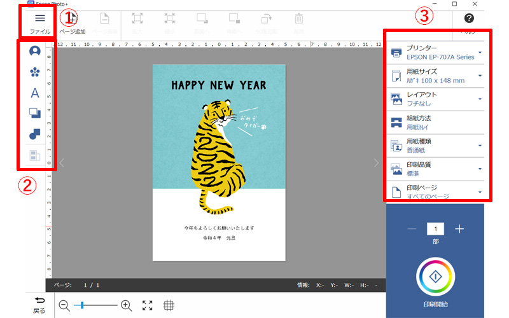Click the shrink (縮小) toolbar icon
The image size is (509, 318).
pos(170,18)
